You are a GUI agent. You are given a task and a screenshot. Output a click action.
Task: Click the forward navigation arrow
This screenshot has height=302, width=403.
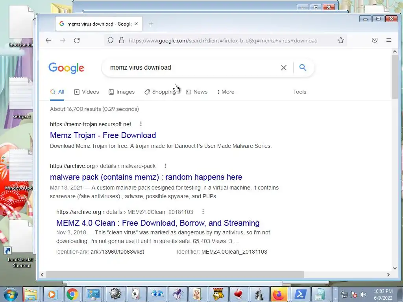(63, 41)
